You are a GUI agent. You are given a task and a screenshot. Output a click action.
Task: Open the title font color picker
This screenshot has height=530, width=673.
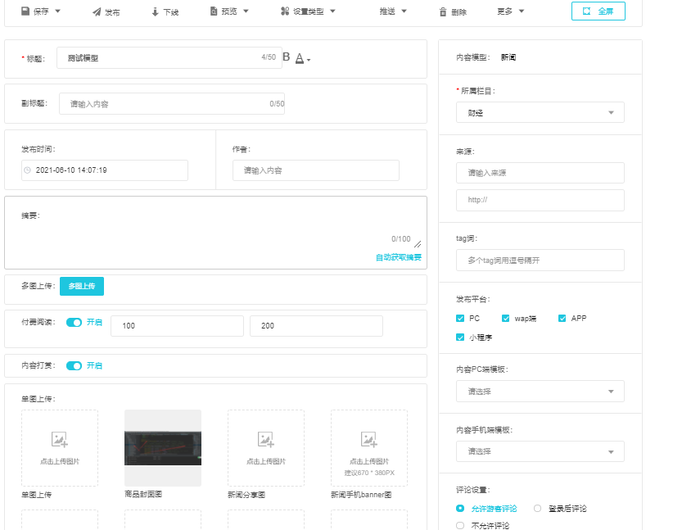click(x=302, y=58)
